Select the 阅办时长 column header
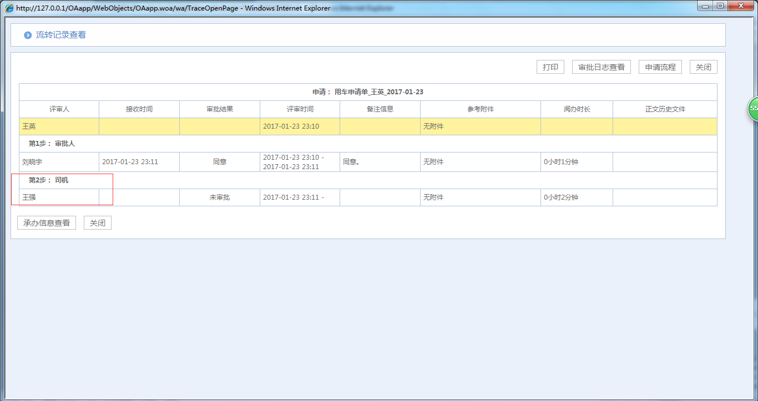This screenshot has height=401, width=758. (x=577, y=109)
